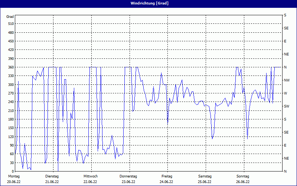Click the NW compass label on right axis
Image resolution: width=297 pixels, height=186 pixels.
pos(287,80)
